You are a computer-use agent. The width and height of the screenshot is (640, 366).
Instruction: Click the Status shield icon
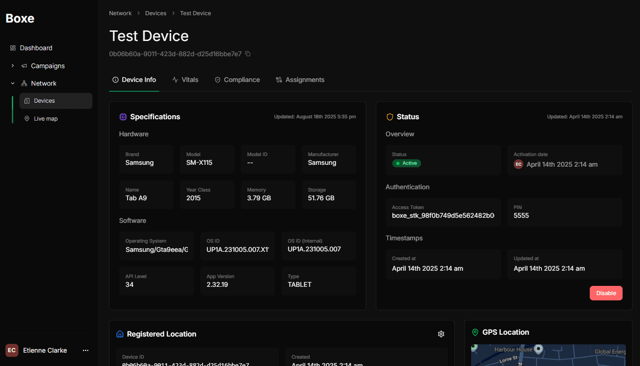[390, 117]
